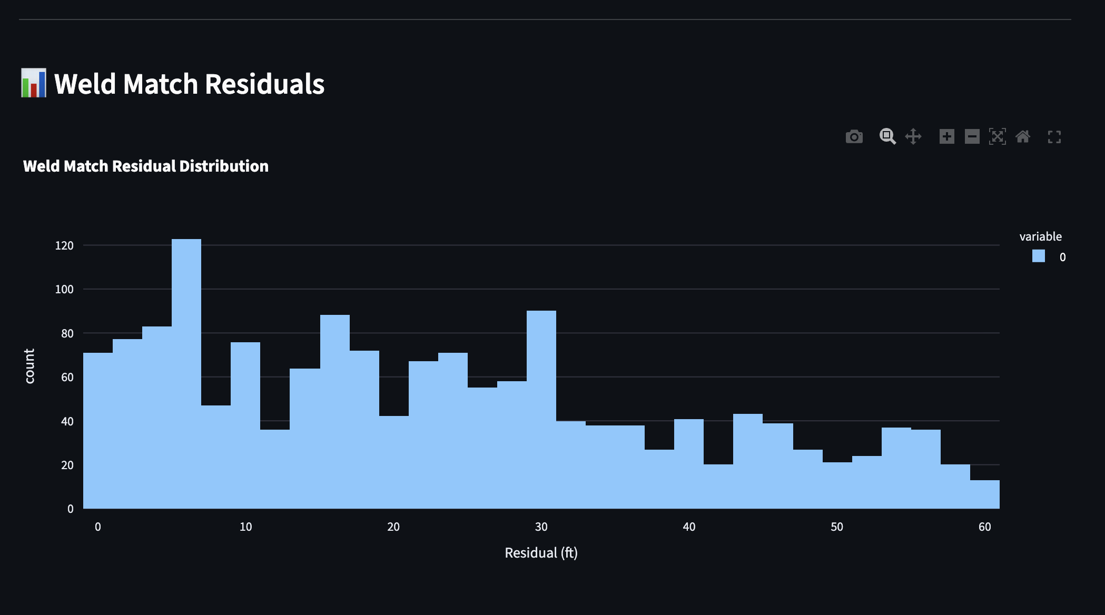Toggle the legend swatch for variable 0
The height and width of the screenshot is (615, 1105).
pos(1038,256)
